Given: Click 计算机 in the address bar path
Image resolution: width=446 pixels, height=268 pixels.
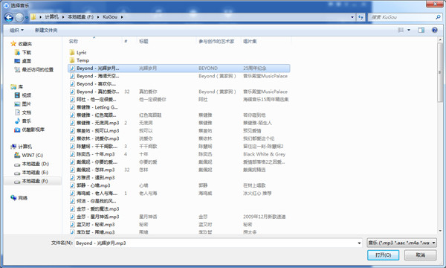Looking at the screenshot, I should [51, 17].
